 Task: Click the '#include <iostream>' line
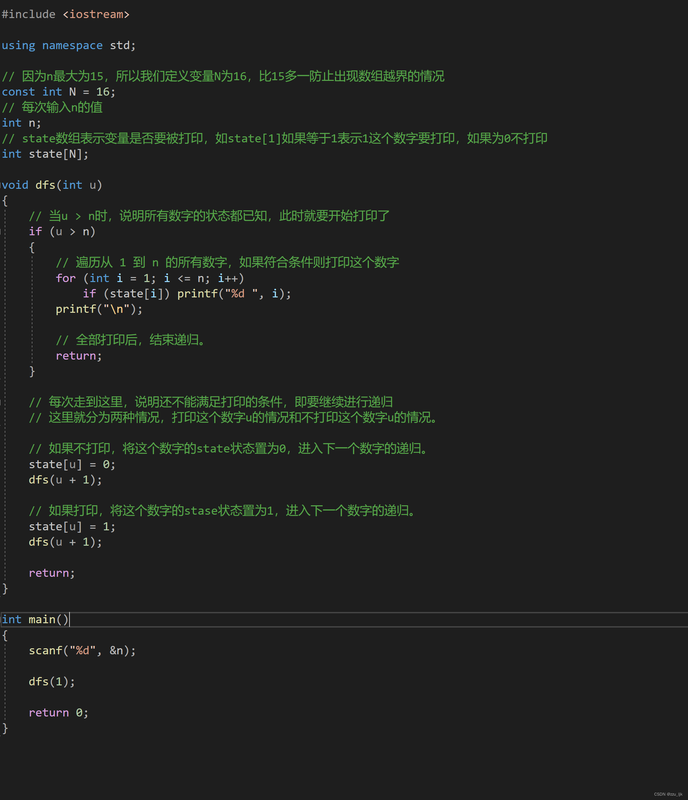[x=65, y=14]
